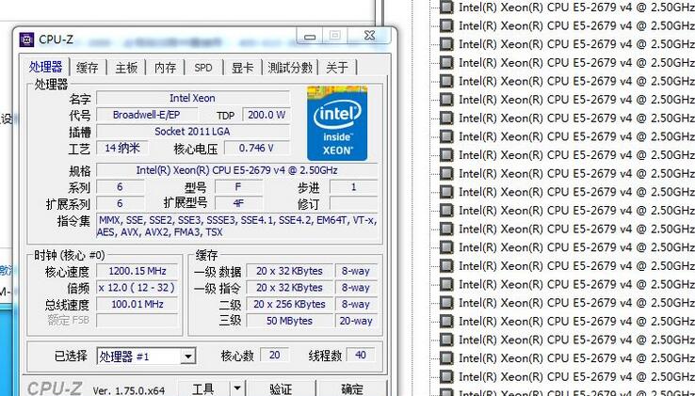This screenshot has width=695, height=396.
Task: Click the 扩展系列 value 6
Action: [120, 204]
